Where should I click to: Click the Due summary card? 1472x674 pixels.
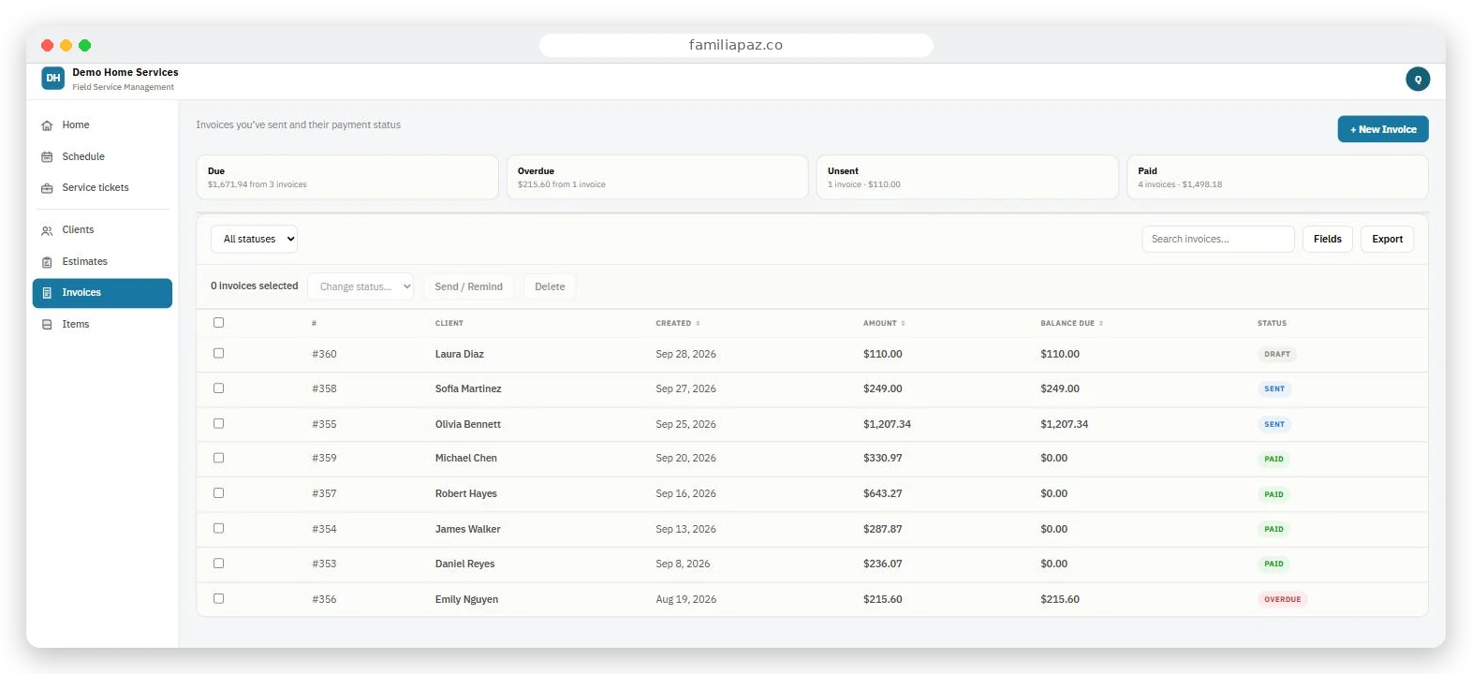[x=347, y=177]
